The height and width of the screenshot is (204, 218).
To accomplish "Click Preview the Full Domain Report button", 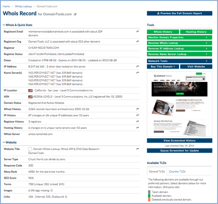I will pyautogui.click(x=180, y=13).
